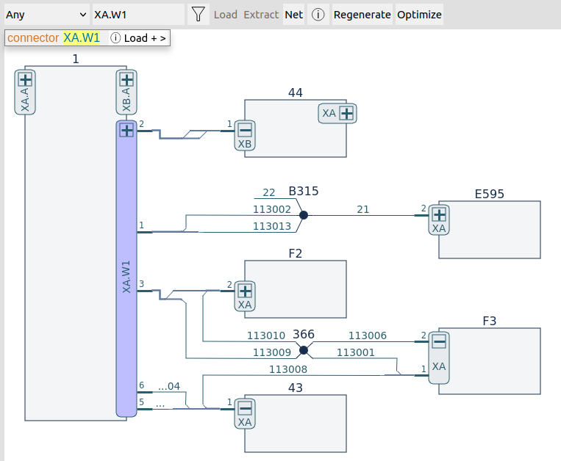Click the Optimize button
The image size is (561, 461).
pyautogui.click(x=419, y=15)
